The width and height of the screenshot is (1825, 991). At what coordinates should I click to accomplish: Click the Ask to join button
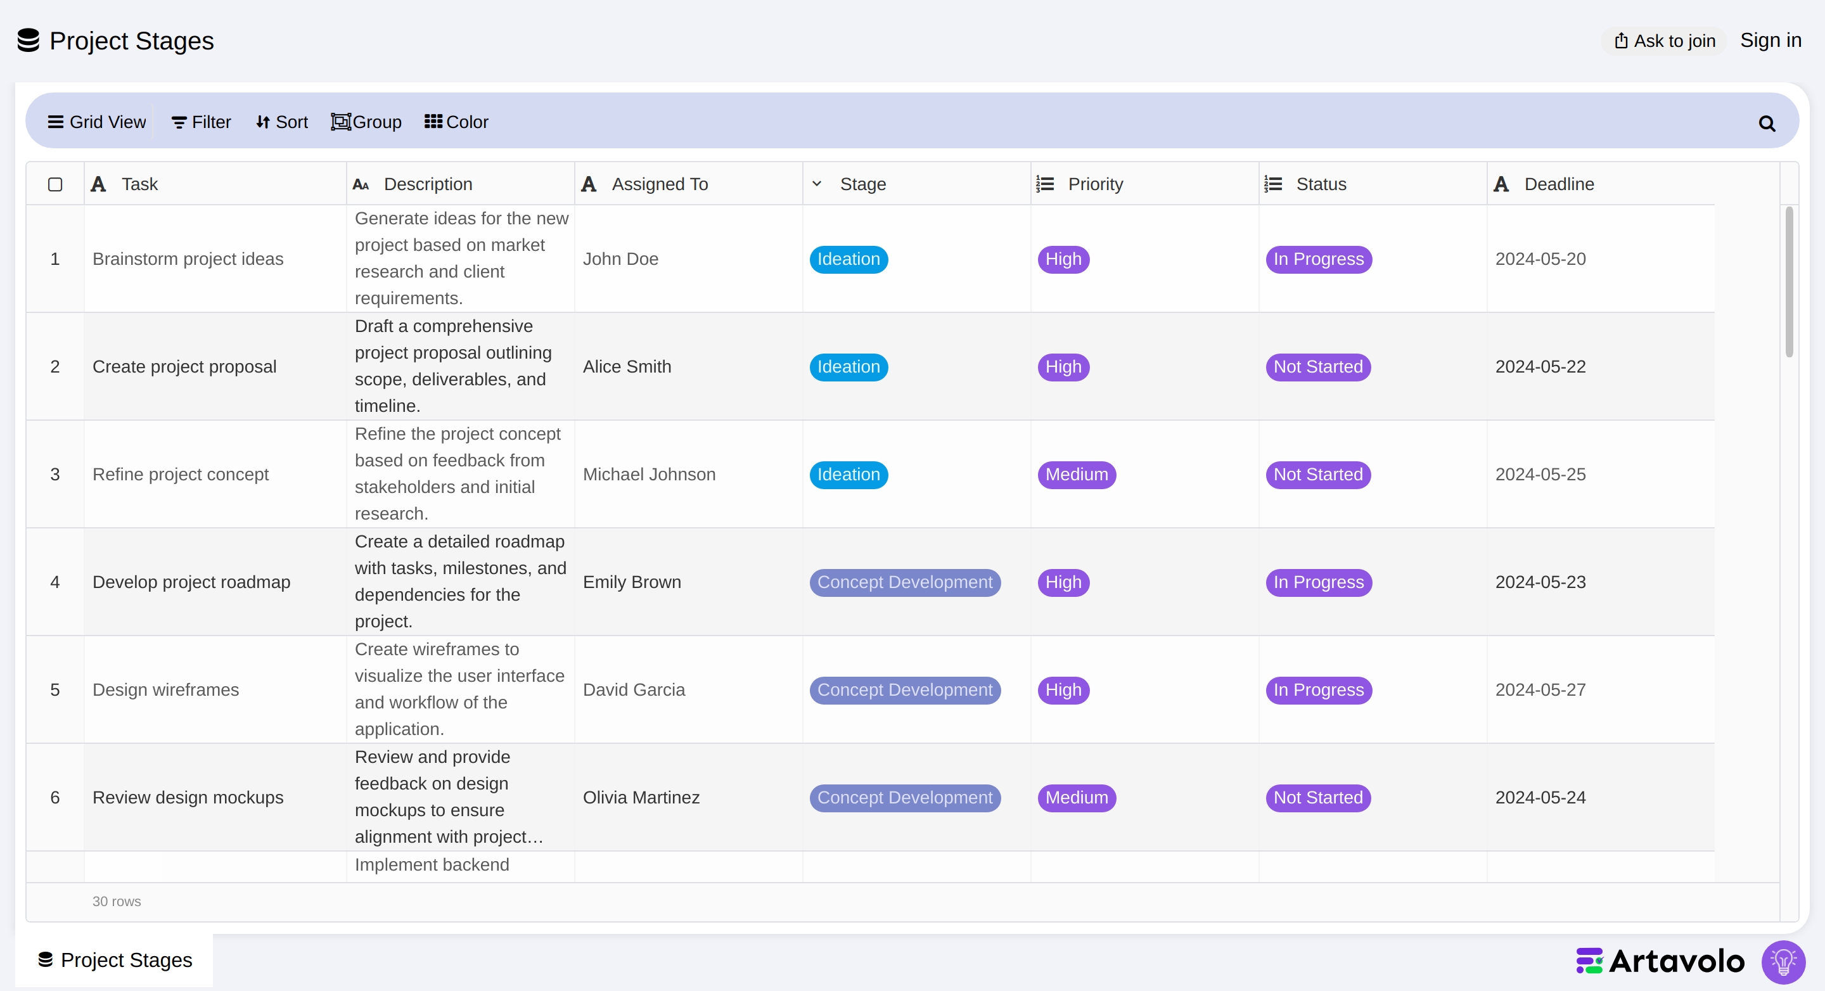coord(1664,41)
